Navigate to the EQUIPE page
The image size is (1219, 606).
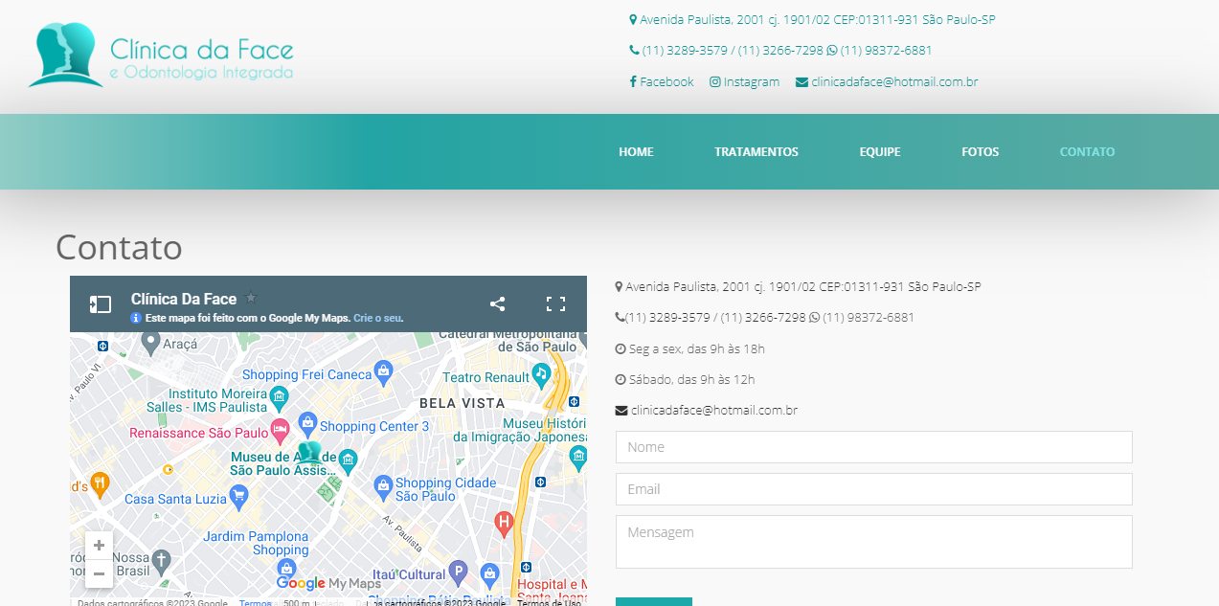[x=879, y=152]
